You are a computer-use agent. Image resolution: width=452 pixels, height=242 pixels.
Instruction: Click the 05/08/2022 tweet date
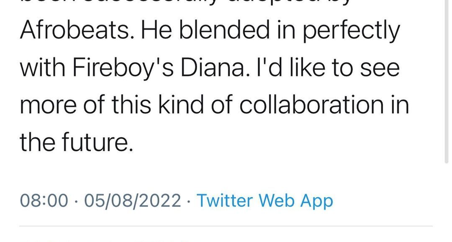pyautogui.click(x=132, y=201)
